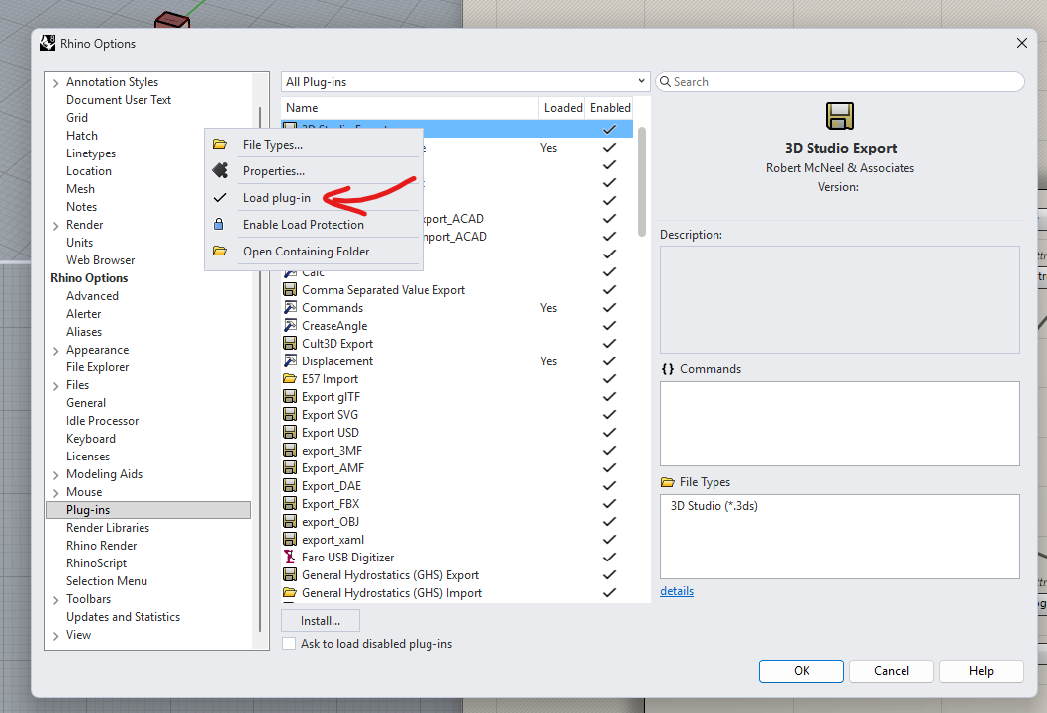Image resolution: width=1047 pixels, height=713 pixels.
Task: Expand the Annotation Styles tree node
Action: pos(55,82)
